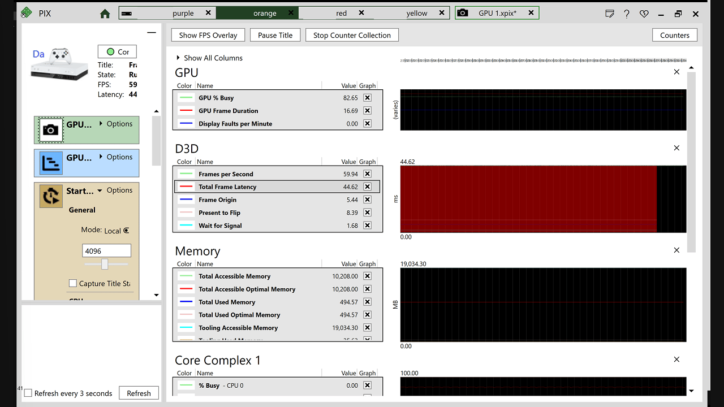Close the Memory counter group panel
This screenshot has height=407, width=724.
676,250
